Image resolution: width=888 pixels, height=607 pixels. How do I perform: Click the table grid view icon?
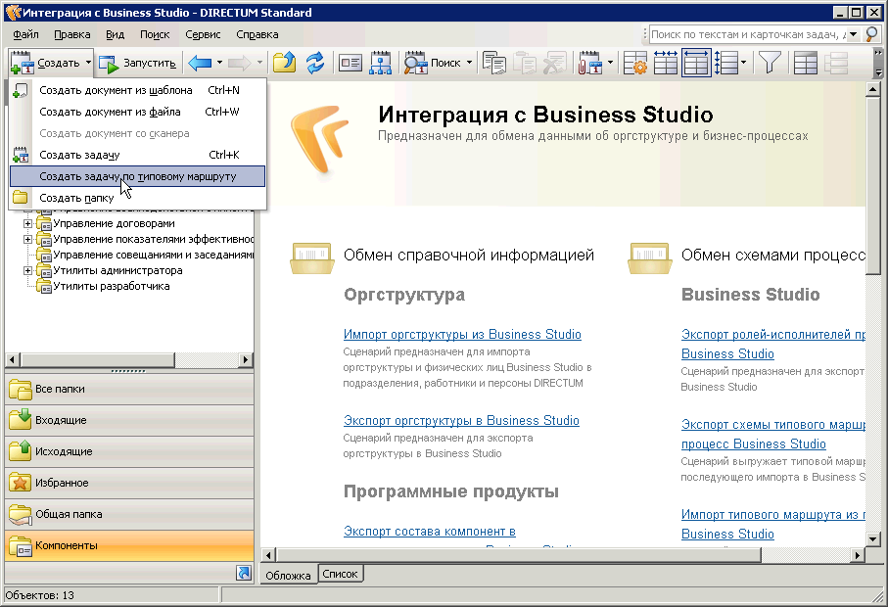click(805, 63)
